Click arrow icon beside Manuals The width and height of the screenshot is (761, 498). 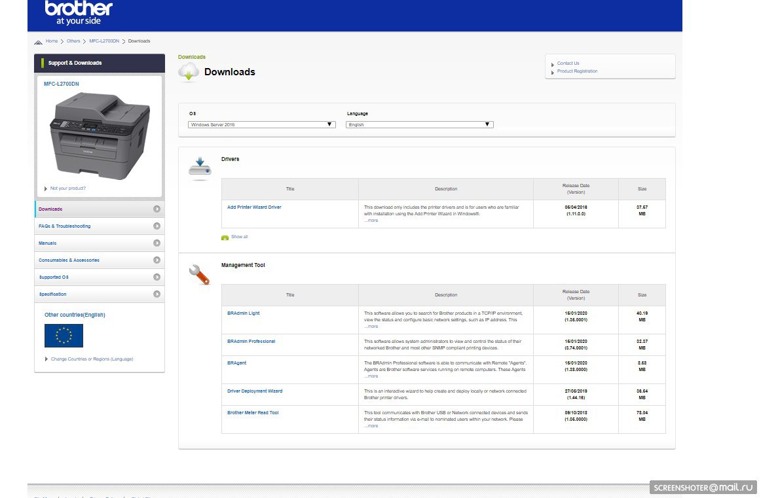pyautogui.click(x=157, y=243)
